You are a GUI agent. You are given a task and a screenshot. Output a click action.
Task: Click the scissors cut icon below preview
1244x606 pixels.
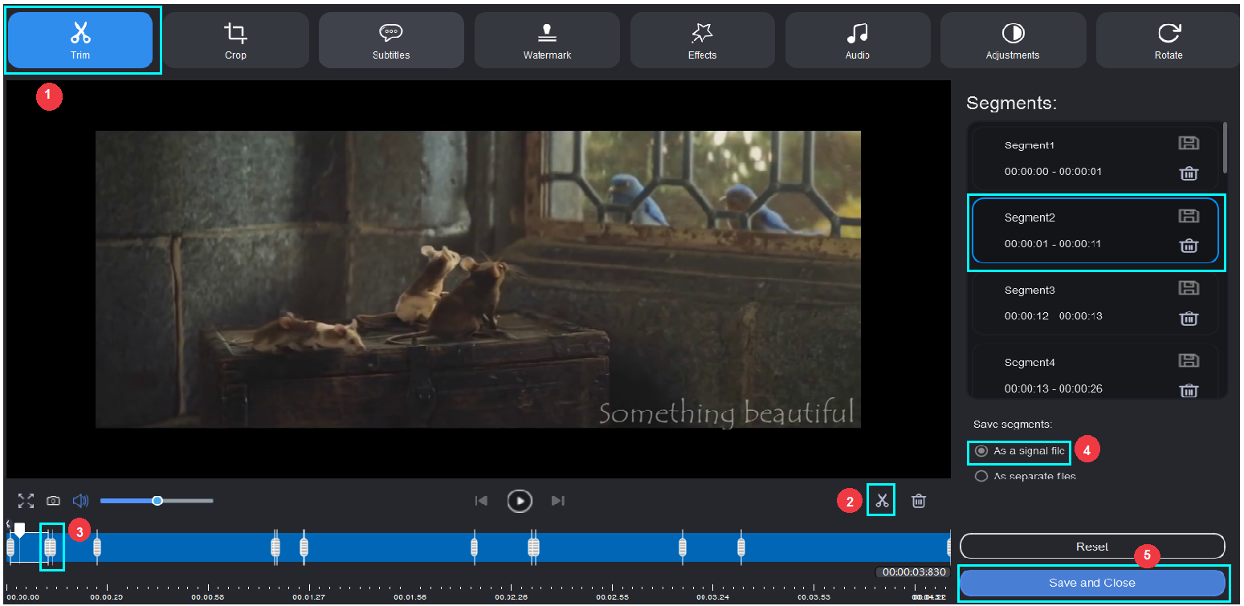(882, 501)
